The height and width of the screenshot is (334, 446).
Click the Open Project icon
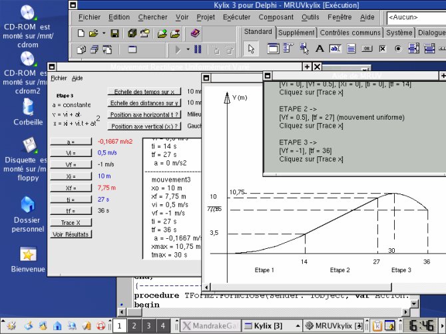[144, 33]
